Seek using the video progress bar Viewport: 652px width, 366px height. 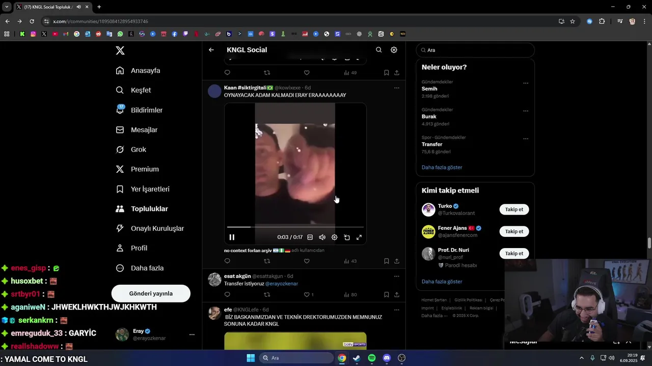(295, 227)
